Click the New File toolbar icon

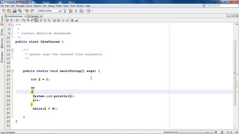[x=4, y=11]
